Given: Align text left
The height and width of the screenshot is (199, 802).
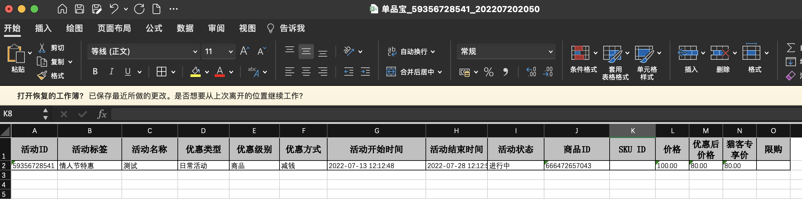Looking at the screenshot, I should (x=289, y=72).
